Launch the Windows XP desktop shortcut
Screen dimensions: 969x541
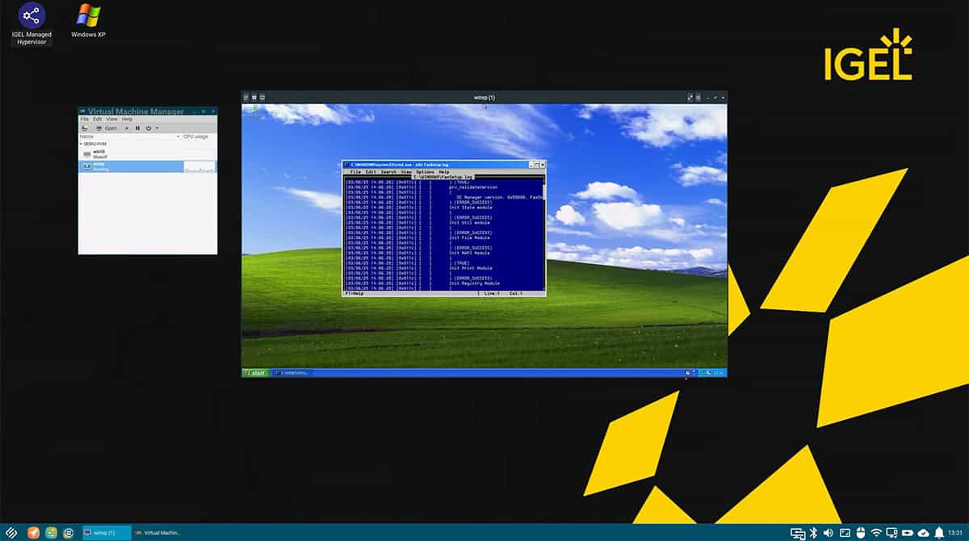(88, 16)
